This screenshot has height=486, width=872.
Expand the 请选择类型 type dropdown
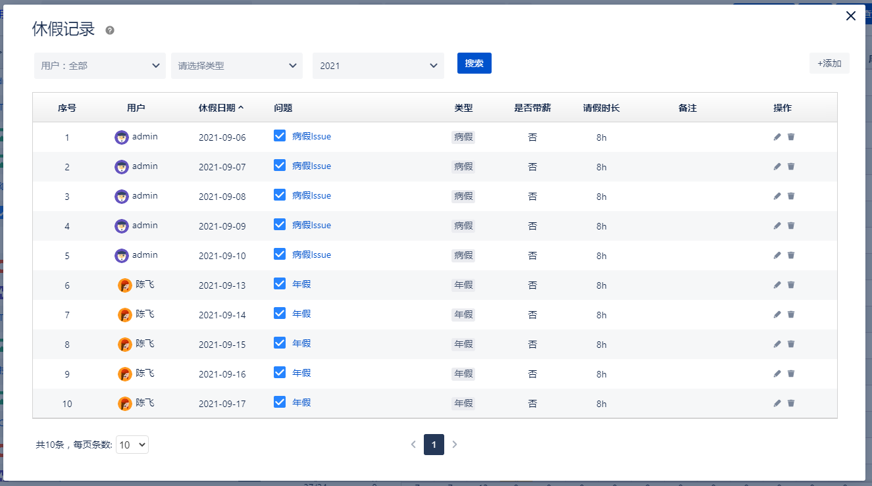pyautogui.click(x=237, y=66)
